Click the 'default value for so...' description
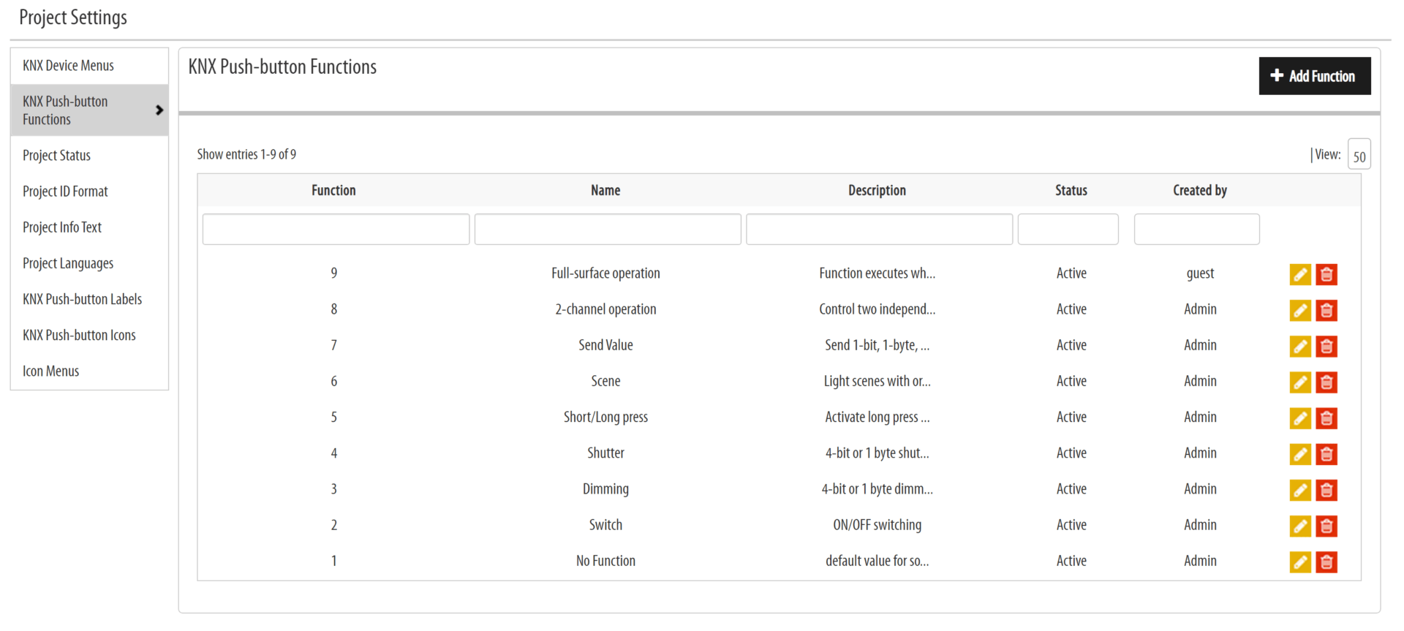The width and height of the screenshot is (1404, 631). coord(877,561)
